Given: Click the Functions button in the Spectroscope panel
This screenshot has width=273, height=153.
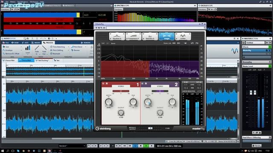Looking at the screenshot, I should (119, 9).
